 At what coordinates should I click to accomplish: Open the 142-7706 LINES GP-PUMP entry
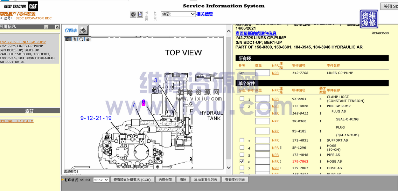(23, 42)
